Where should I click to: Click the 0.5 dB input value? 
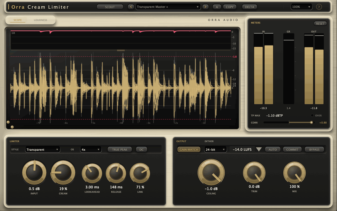tap(34, 188)
